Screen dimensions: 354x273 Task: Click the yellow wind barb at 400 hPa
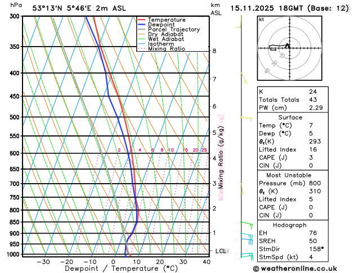(x=244, y=78)
